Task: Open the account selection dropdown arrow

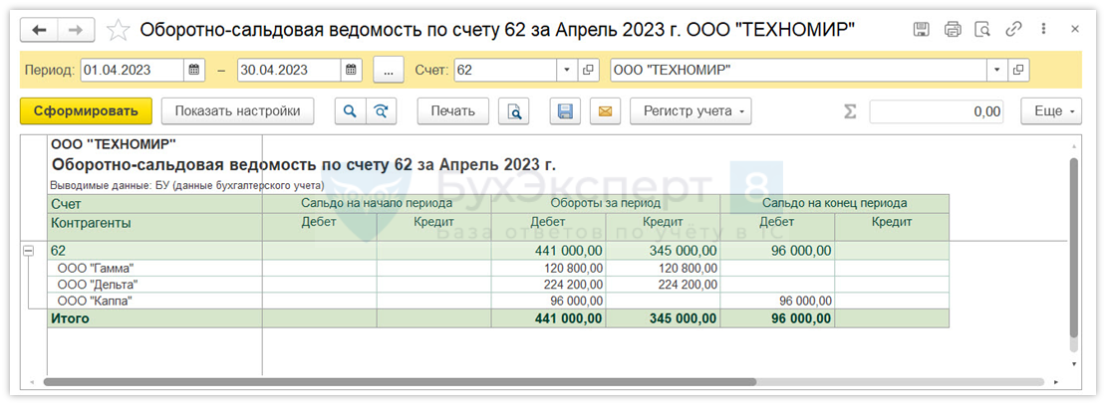Action: click(x=566, y=71)
